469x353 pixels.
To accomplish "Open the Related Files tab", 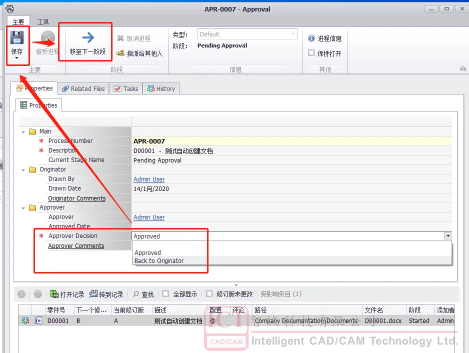I will tap(83, 88).
